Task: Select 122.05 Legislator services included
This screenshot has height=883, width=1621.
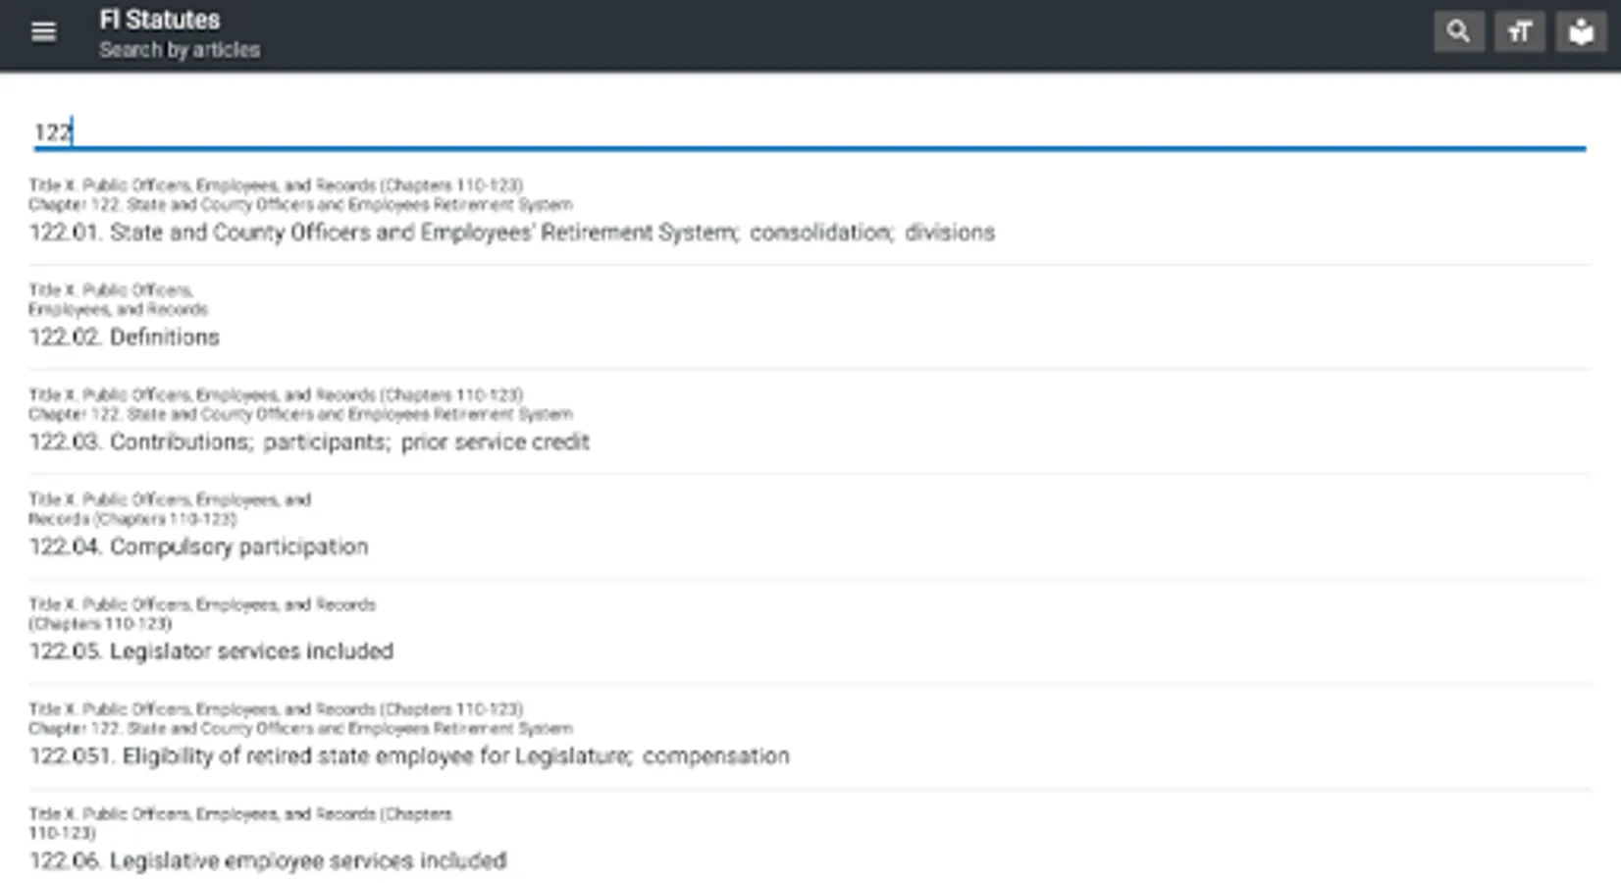Action: pyautogui.click(x=211, y=651)
